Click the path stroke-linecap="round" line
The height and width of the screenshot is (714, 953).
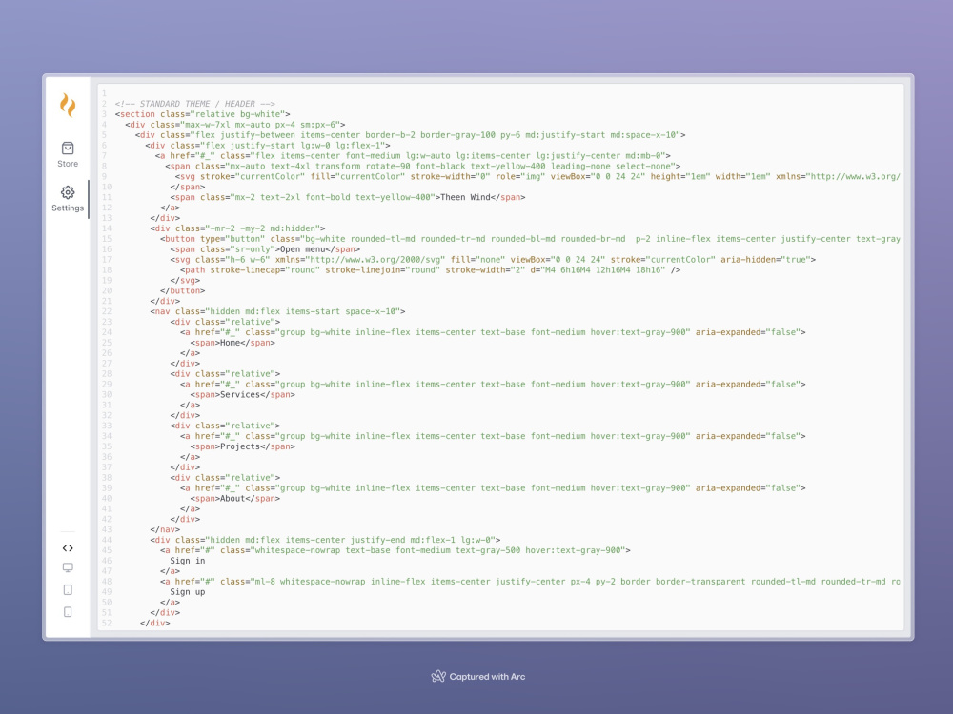[x=430, y=269]
